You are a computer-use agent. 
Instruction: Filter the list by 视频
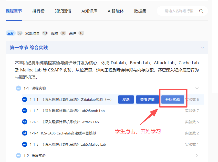click(54, 33)
